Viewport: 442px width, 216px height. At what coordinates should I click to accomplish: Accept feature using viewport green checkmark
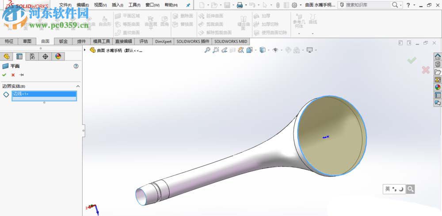point(412,60)
